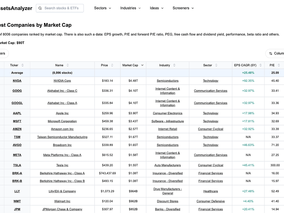Open the Screeners dropdown

183,8
